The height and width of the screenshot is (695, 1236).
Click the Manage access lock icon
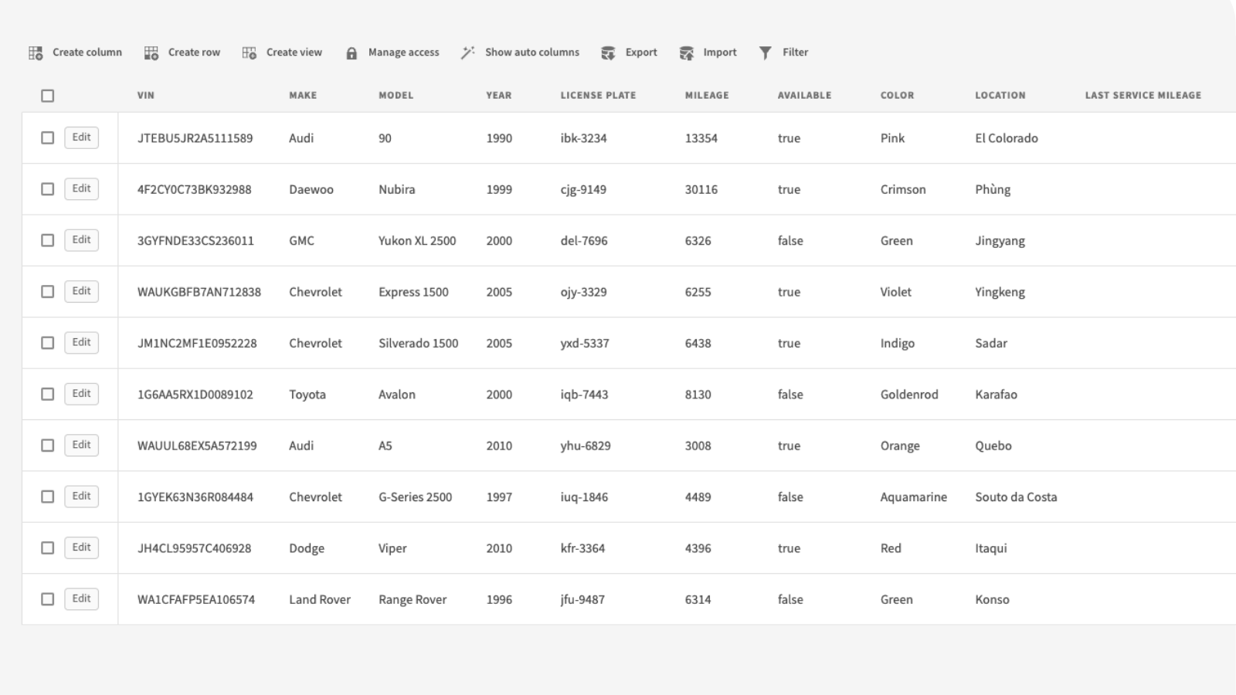[351, 53]
